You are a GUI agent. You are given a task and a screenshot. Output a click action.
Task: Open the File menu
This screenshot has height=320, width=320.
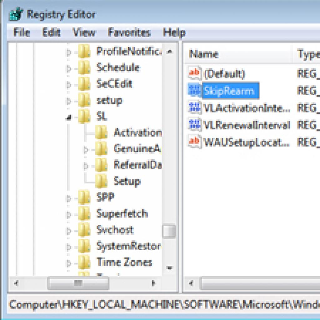tap(22, 32)
